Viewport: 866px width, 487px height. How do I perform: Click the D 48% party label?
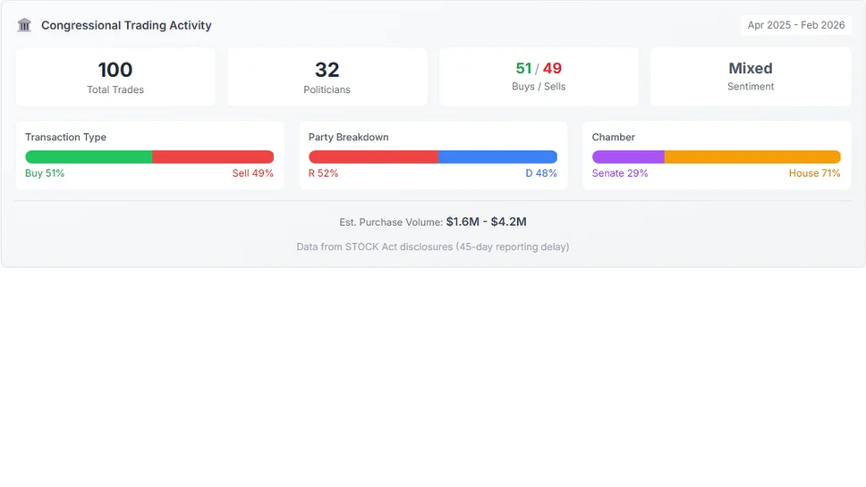[x=540, y=173]
